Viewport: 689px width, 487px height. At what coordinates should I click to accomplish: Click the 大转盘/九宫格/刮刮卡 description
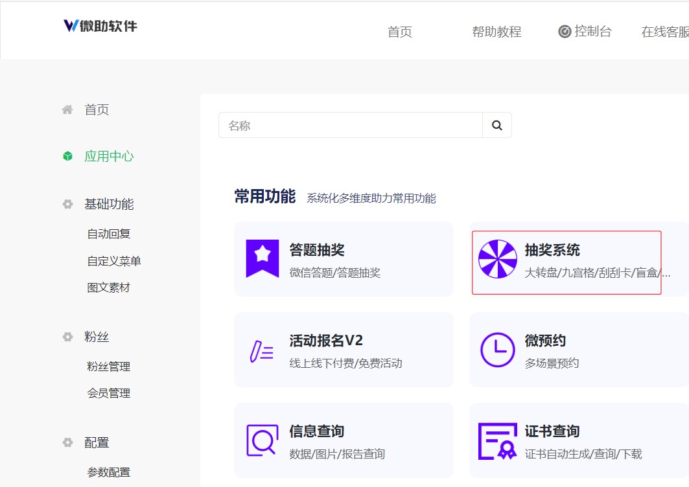[598, 273]
